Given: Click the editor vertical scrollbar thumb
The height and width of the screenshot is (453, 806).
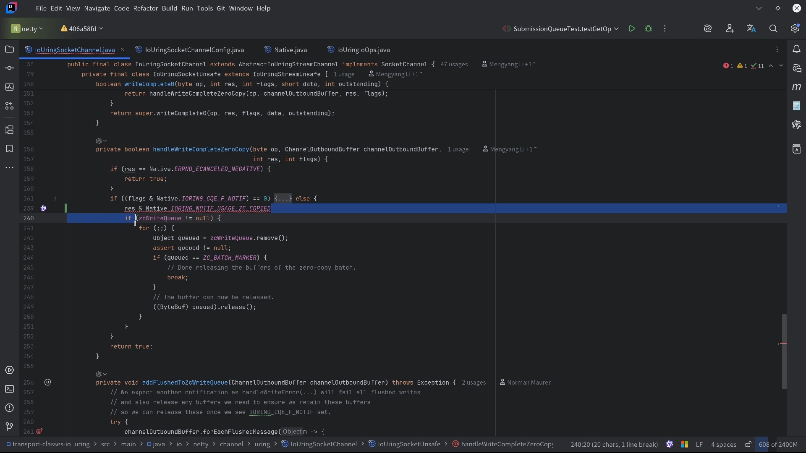Looking at the screenshot, I should (784, 351).
